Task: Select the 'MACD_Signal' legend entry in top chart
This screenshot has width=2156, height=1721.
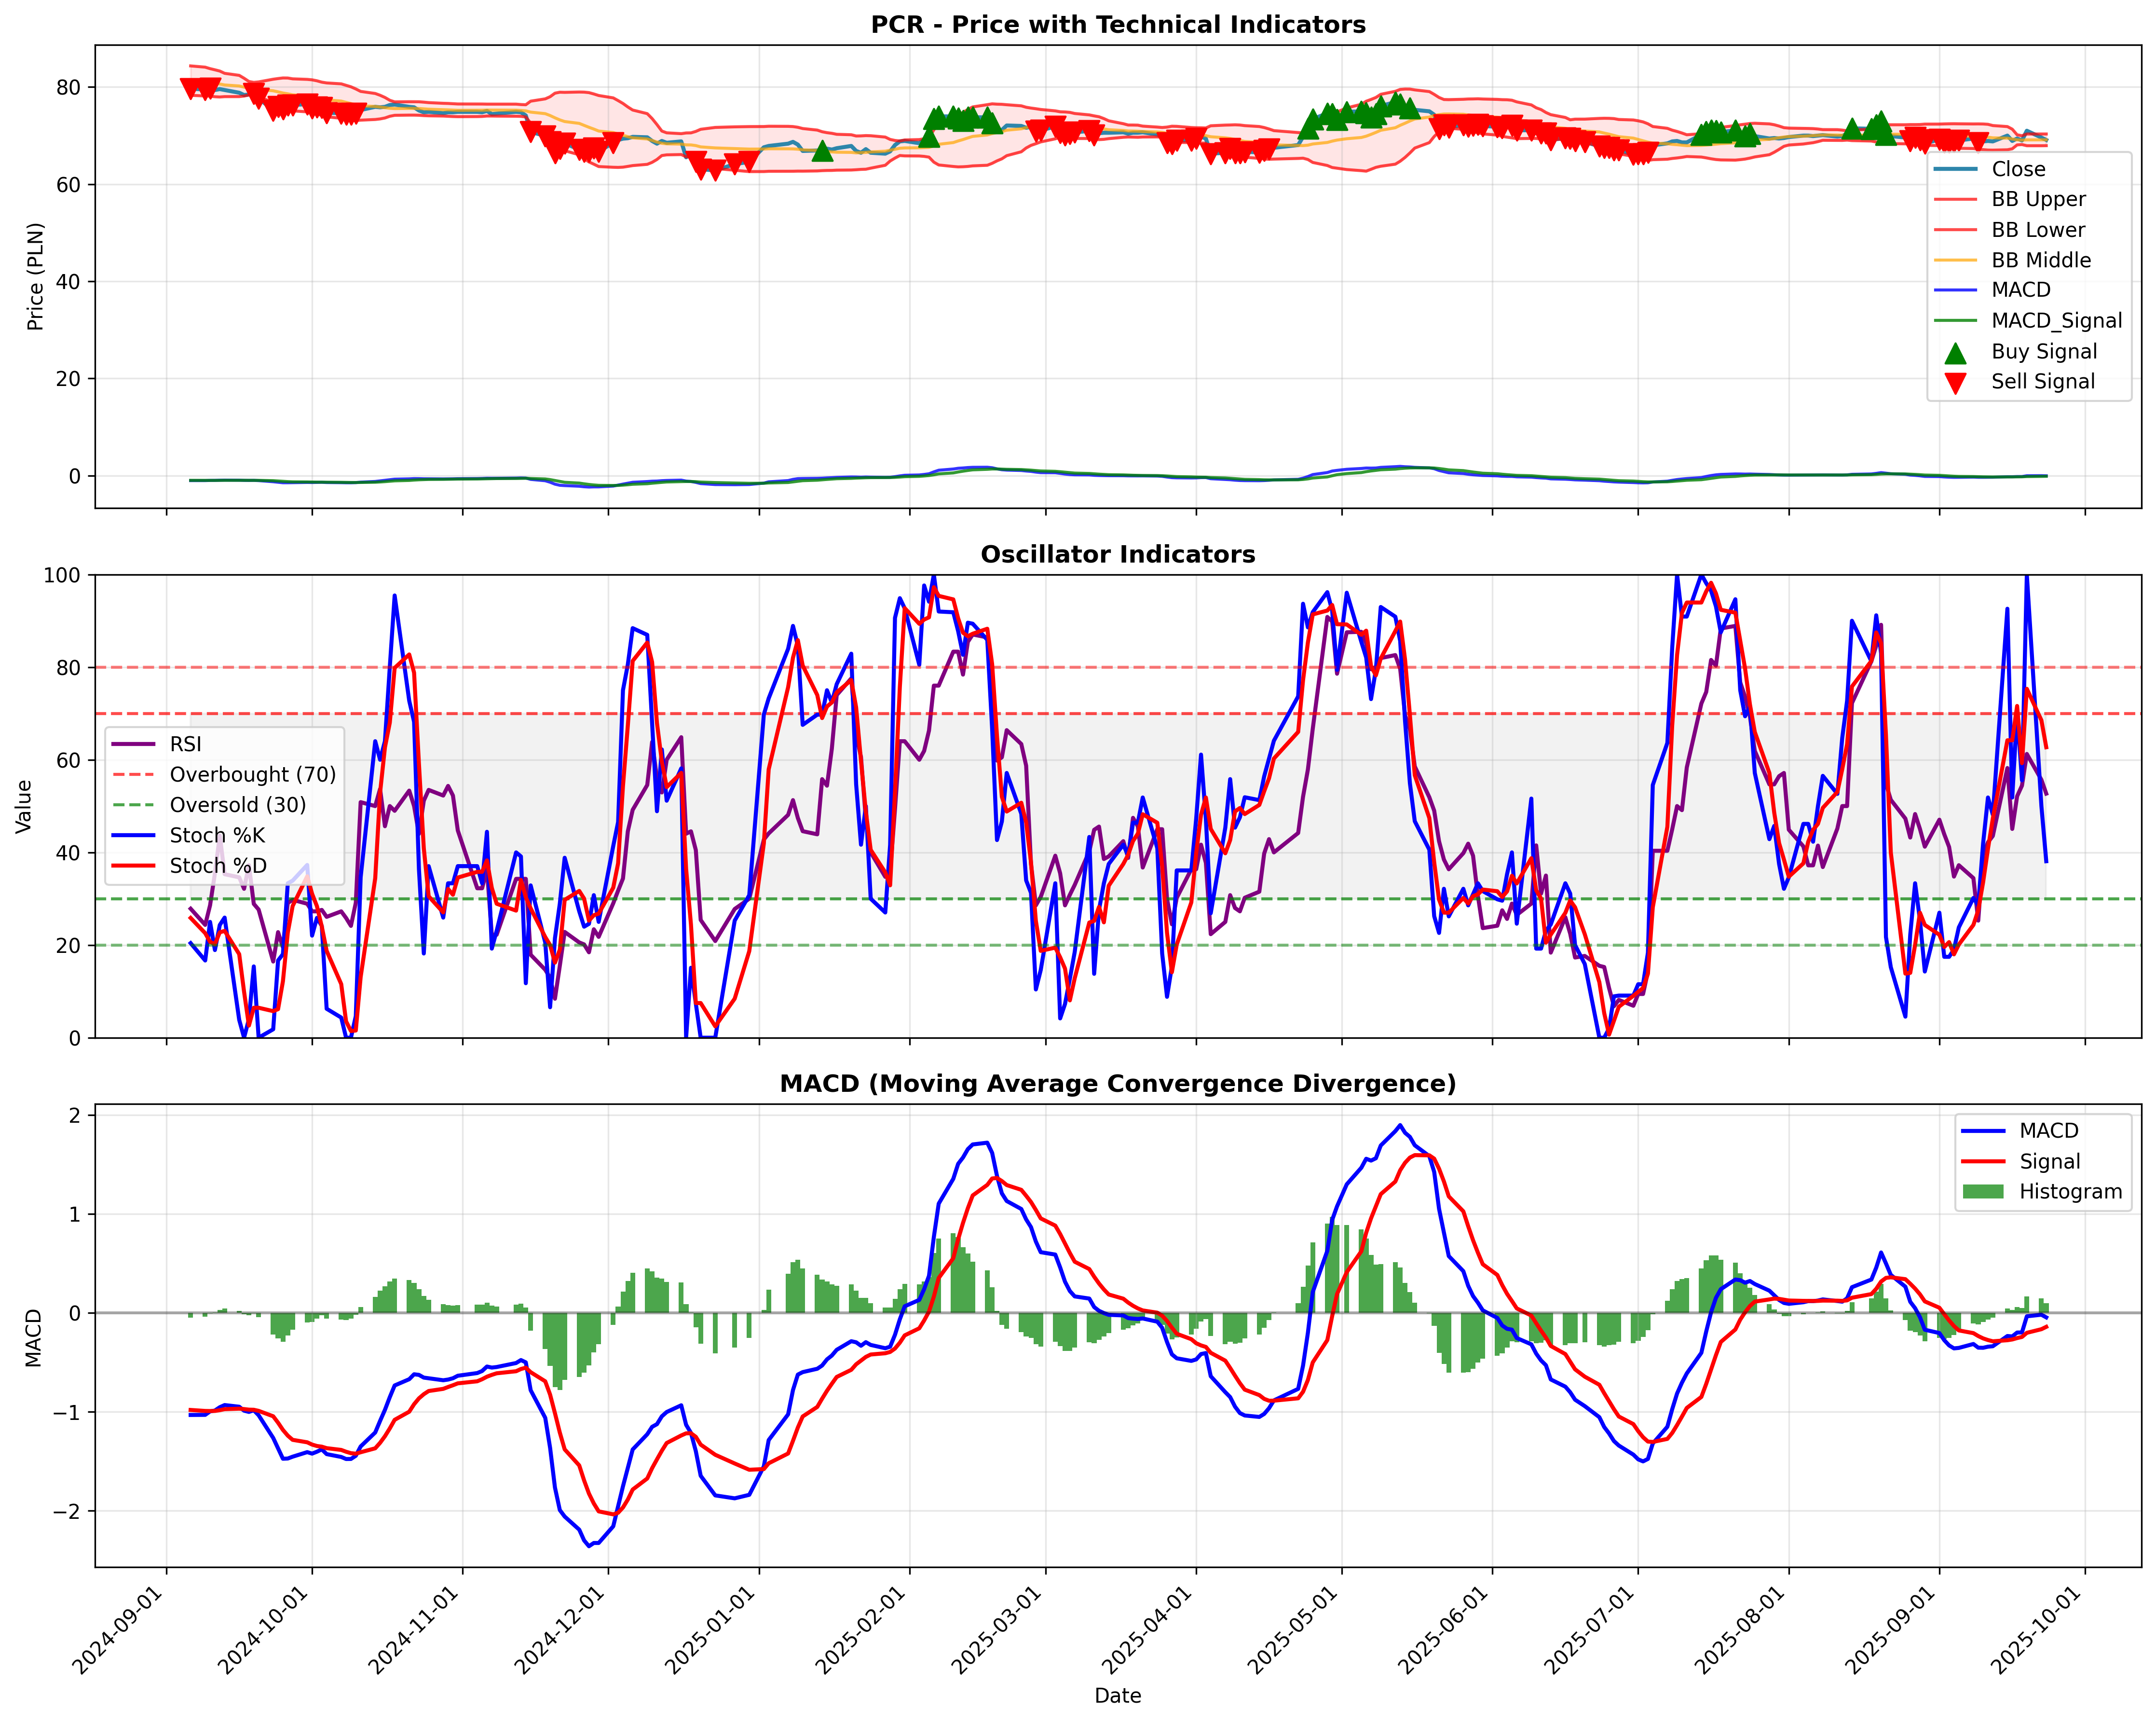Action: 2027,320
